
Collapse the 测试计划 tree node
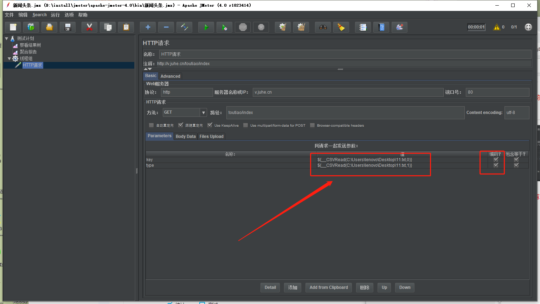point(6,38)
